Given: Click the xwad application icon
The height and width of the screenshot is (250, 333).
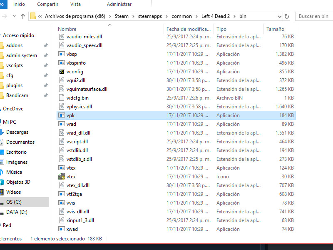Looking at the screenshot, I should click(62, 229).
